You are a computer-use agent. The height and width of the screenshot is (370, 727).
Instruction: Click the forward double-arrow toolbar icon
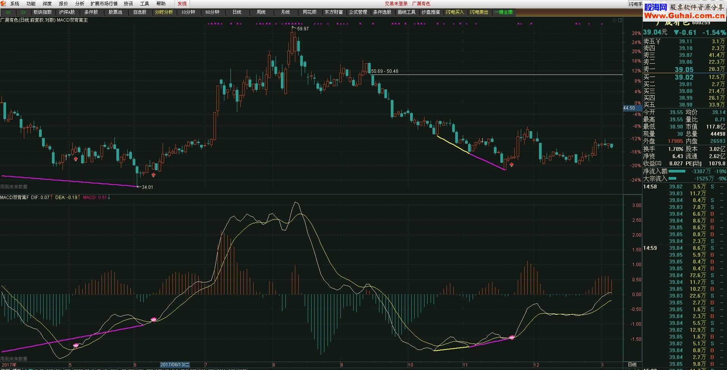click(x=23, y=12)
